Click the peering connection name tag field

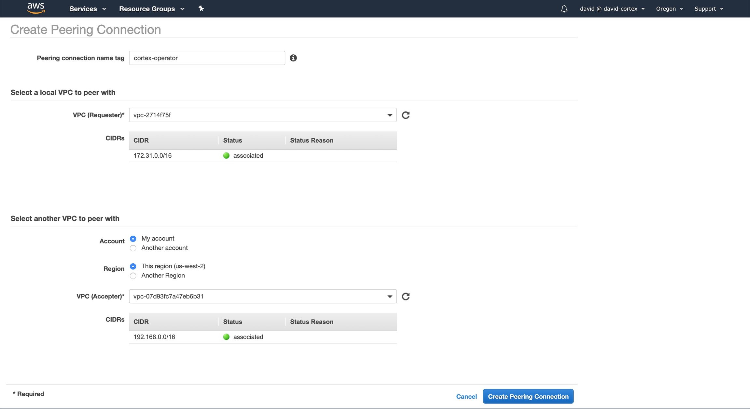(207, 58)
